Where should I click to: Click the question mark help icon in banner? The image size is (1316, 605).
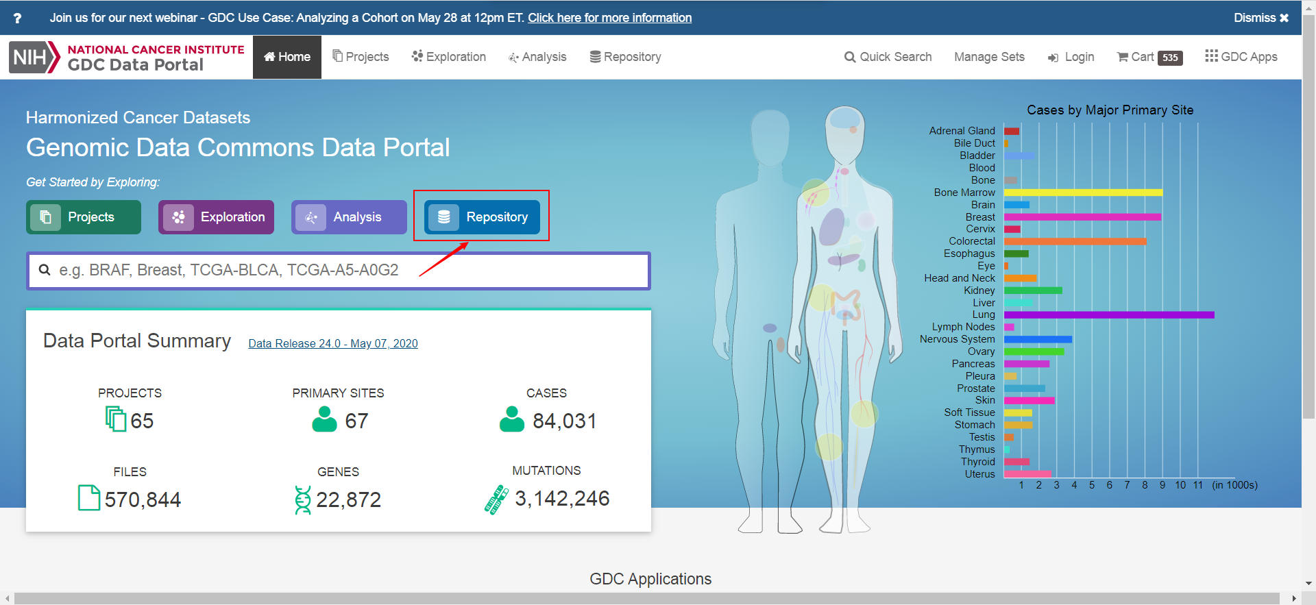[17, 18]
